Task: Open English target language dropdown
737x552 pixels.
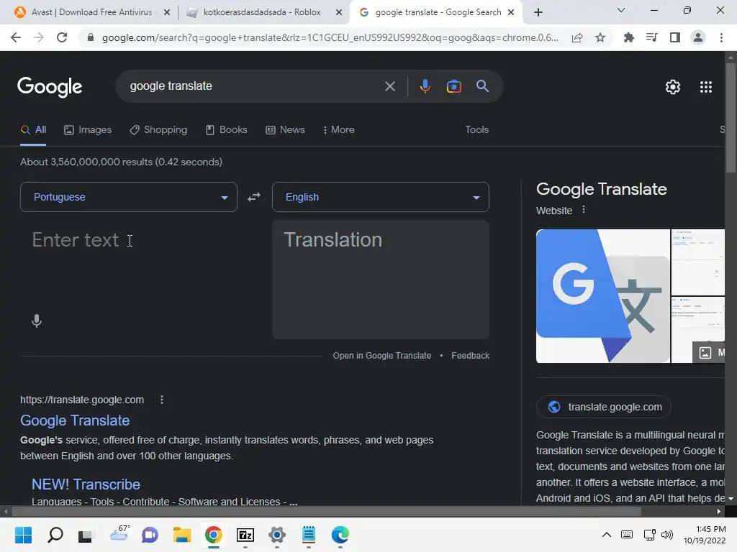Action: click(381, 197)
